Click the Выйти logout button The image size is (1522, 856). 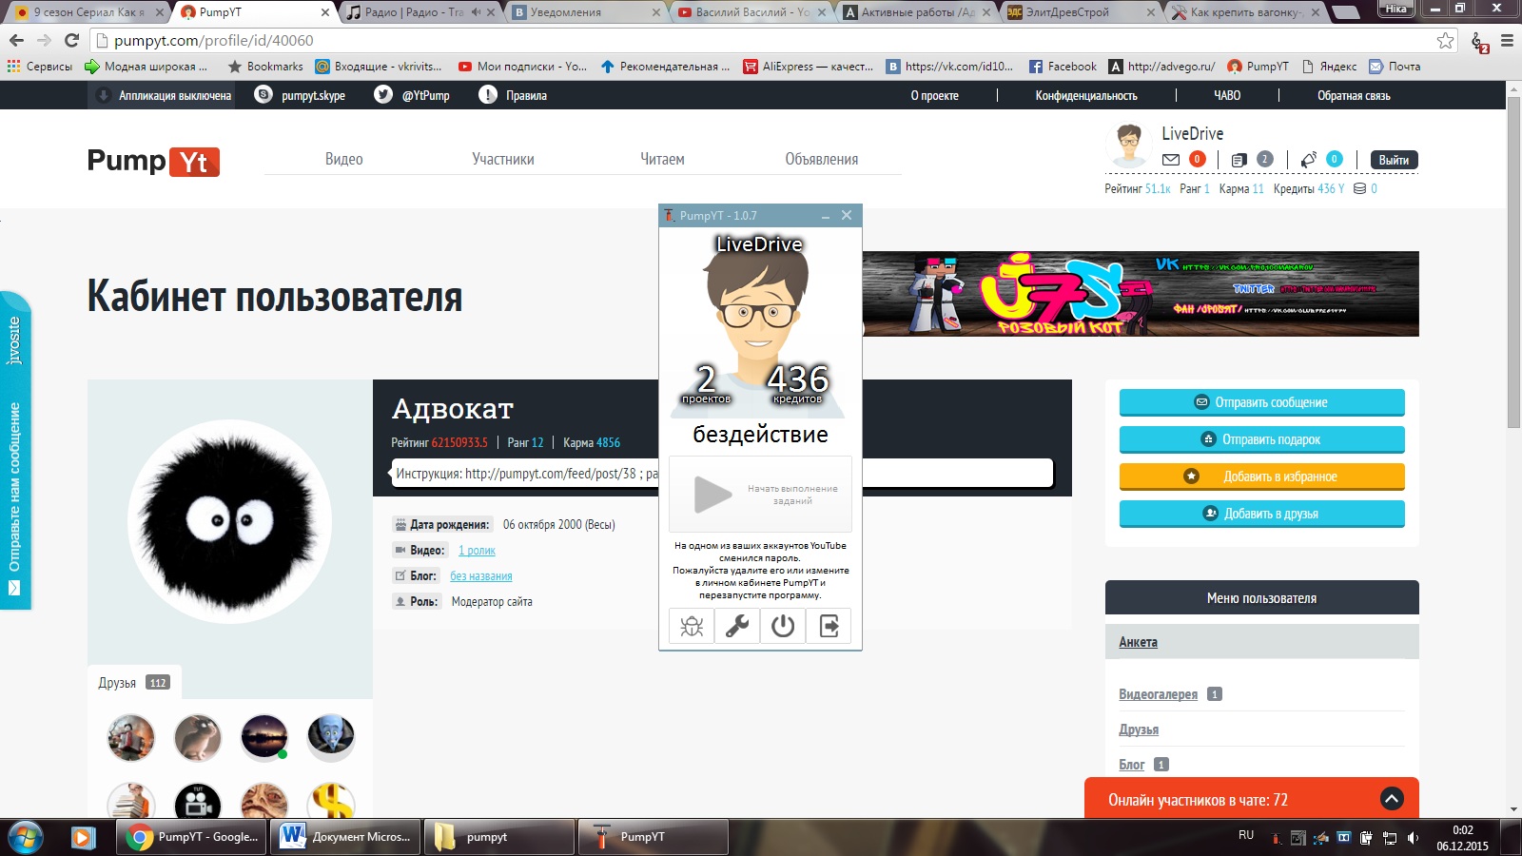coord(1395,160)
